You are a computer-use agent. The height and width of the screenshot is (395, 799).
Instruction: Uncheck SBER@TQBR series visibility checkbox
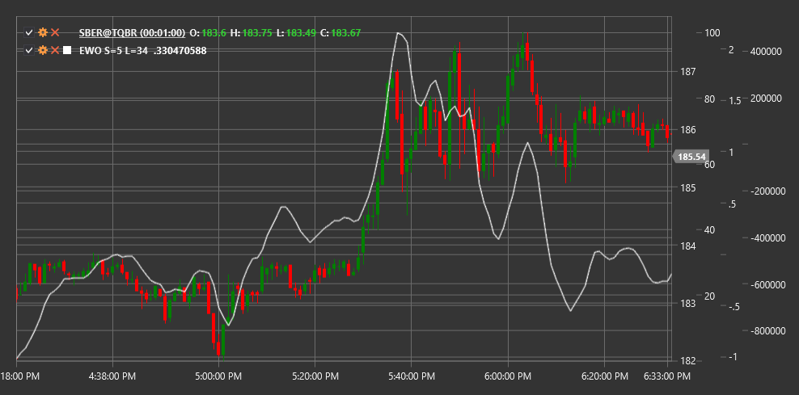pos(29,32)
